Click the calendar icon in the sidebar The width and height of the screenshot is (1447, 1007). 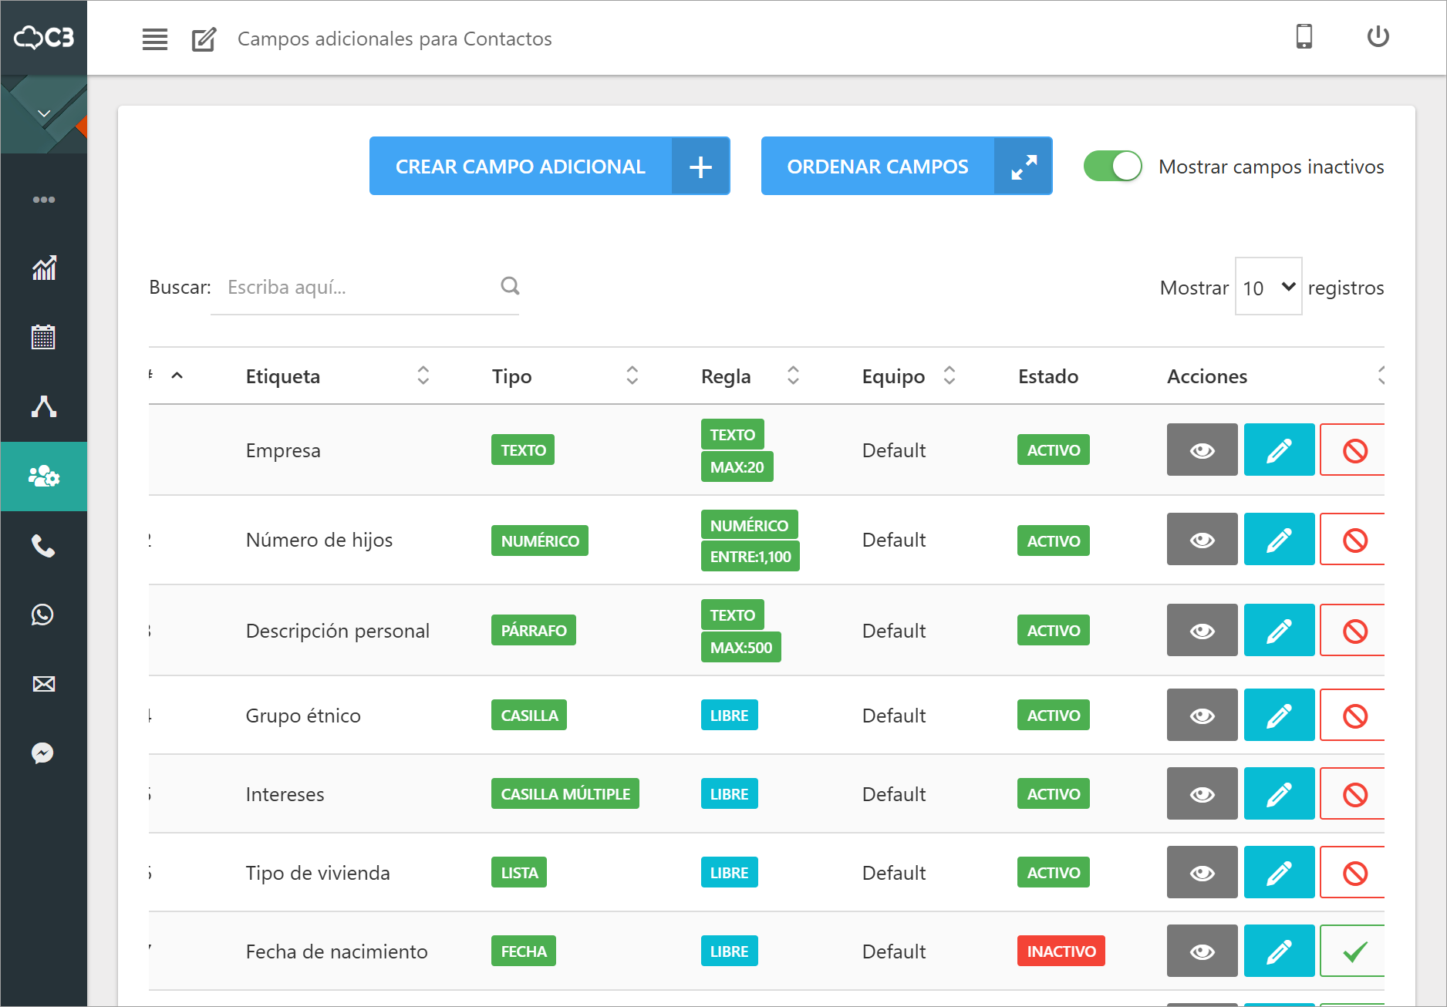(x=43, y=337)
